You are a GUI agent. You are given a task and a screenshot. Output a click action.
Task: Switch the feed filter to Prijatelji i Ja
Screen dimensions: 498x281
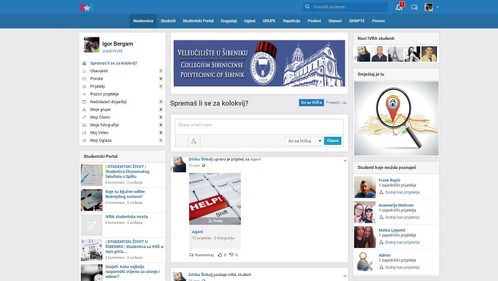(336, 102)
